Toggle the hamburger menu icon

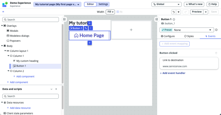[x=3, y=12]
